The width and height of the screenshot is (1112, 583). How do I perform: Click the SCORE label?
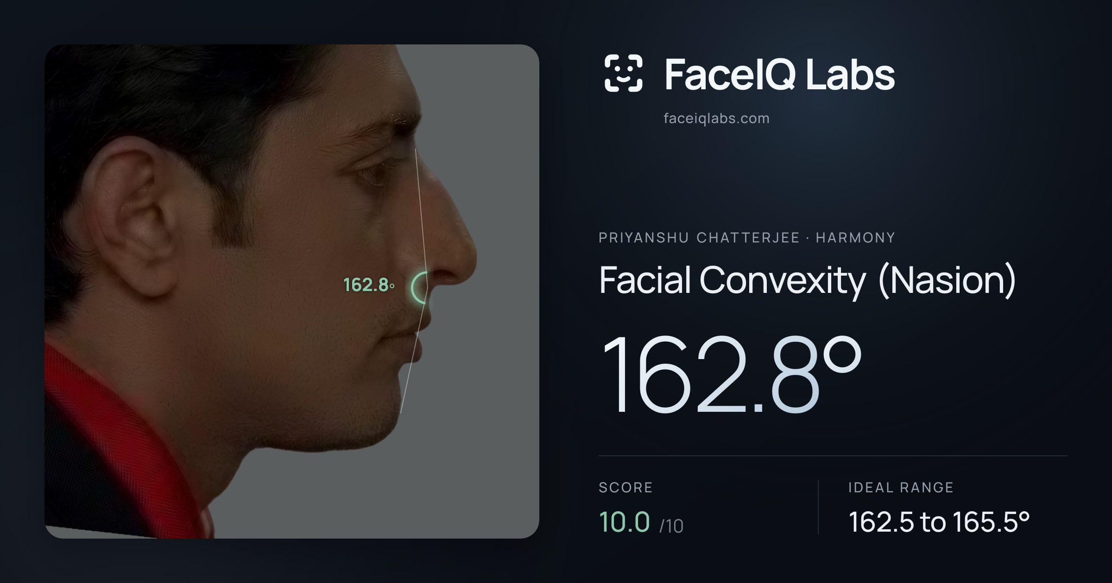click(x=625, y=487)
